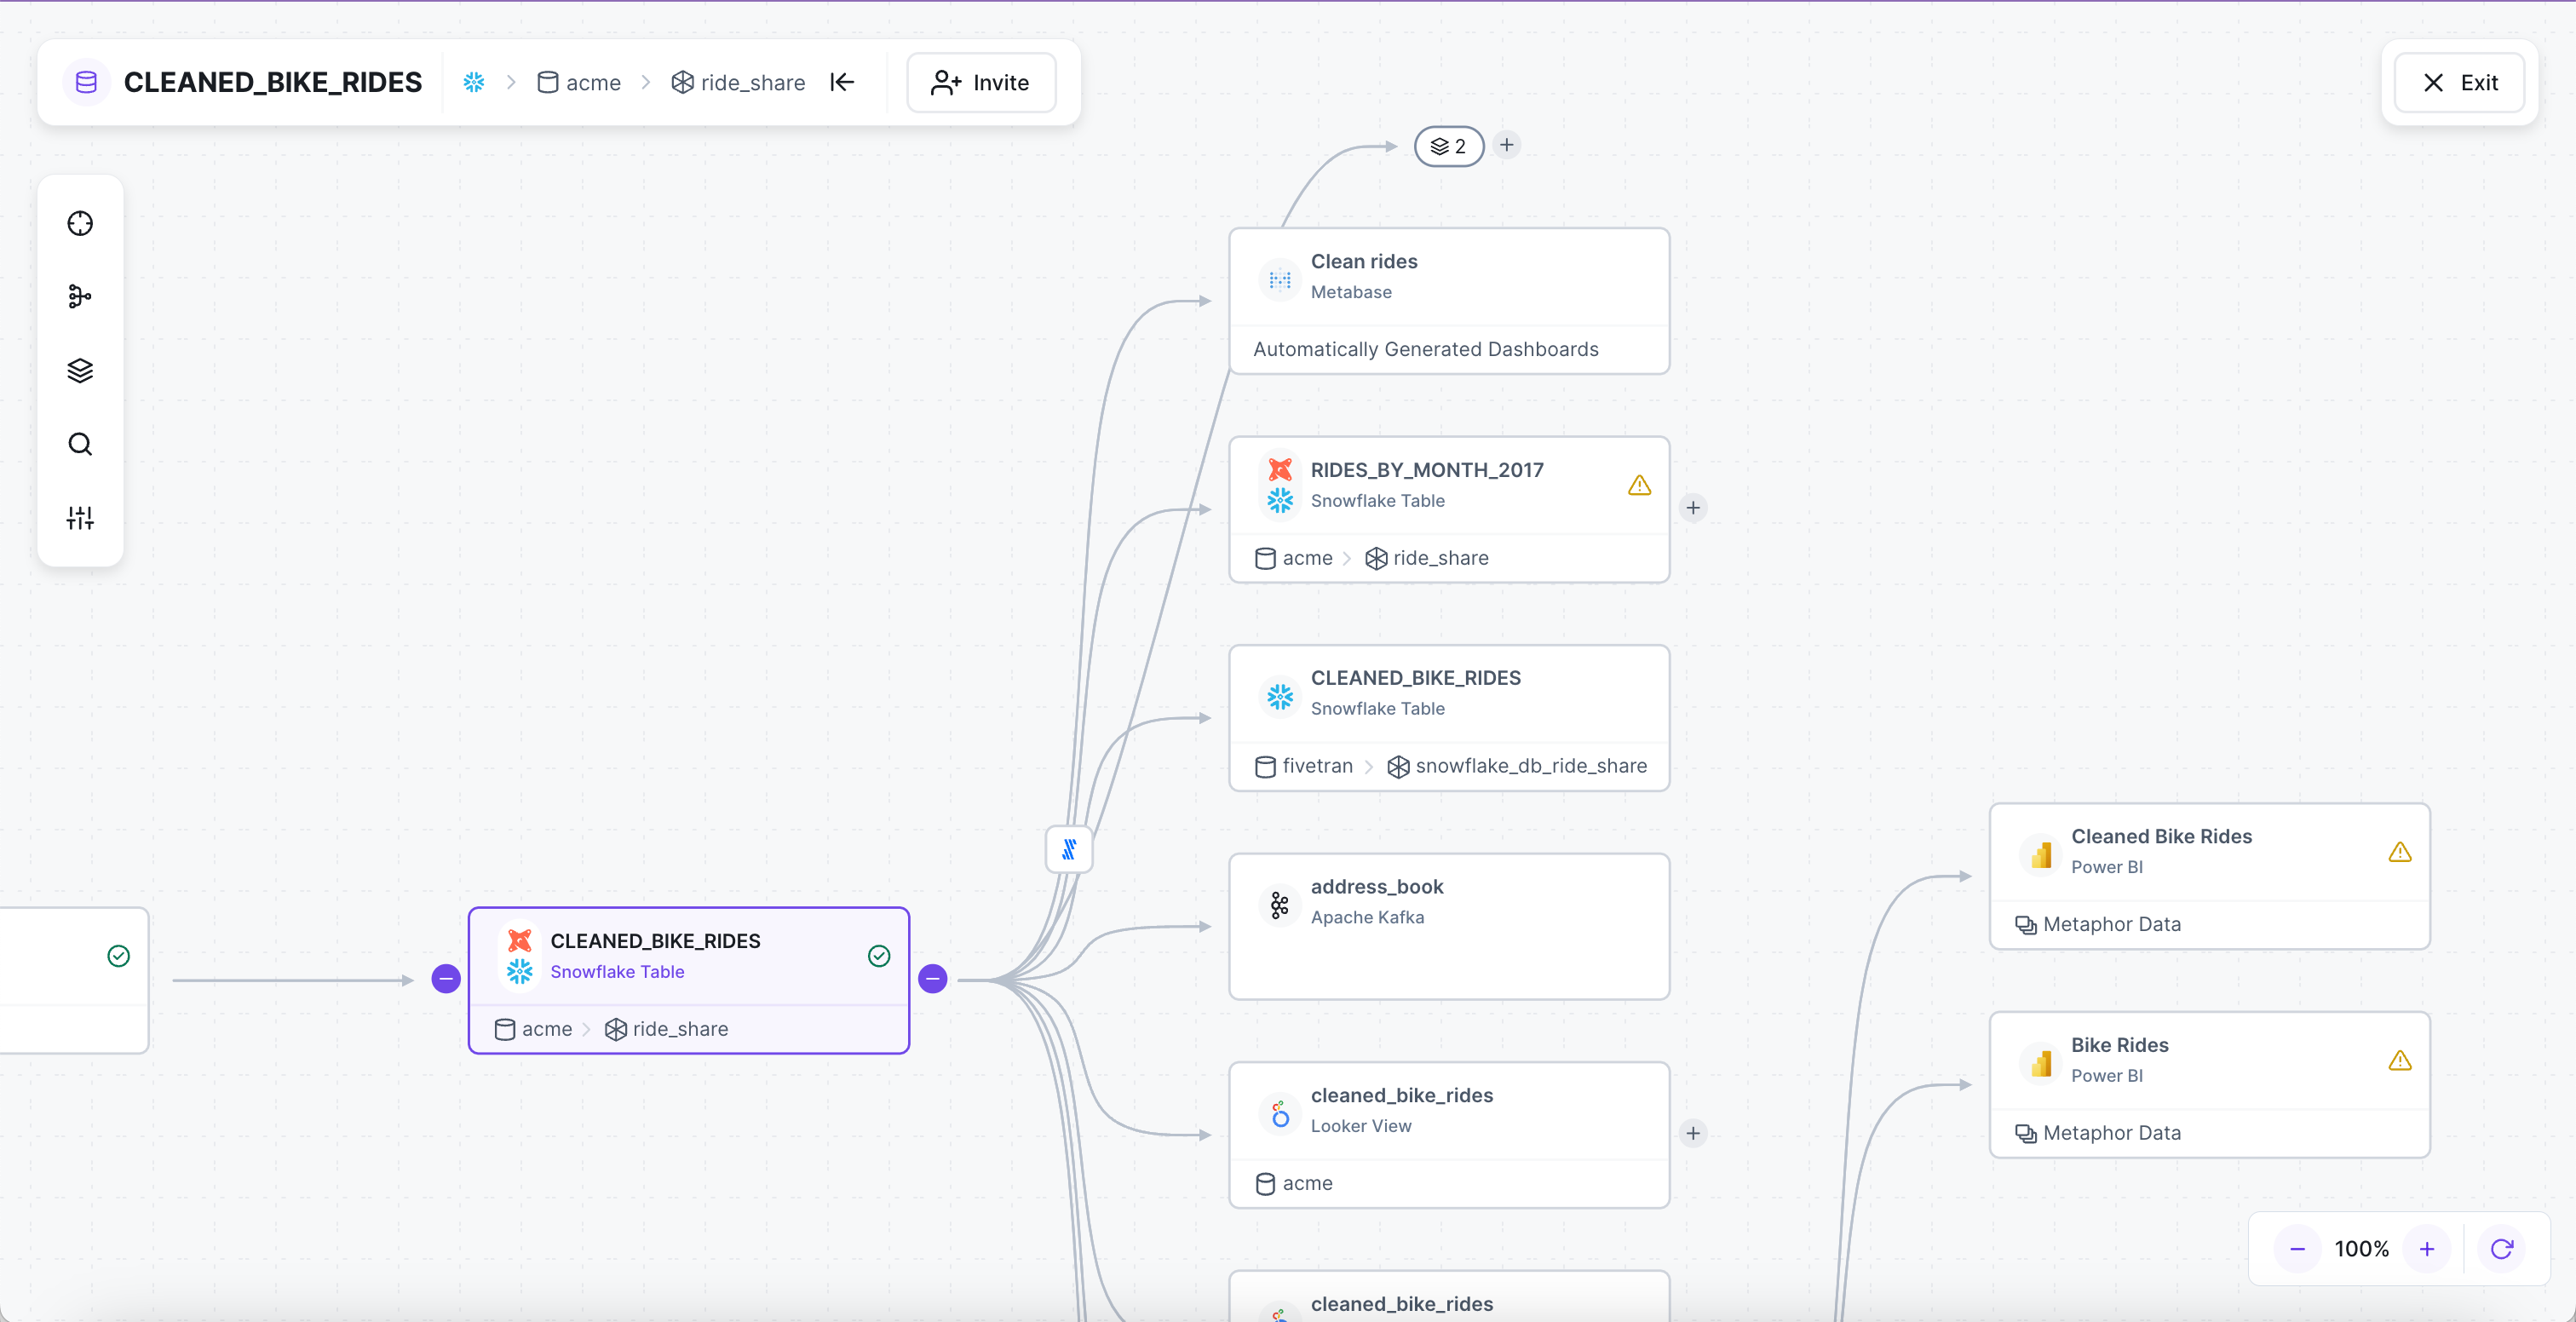2576x1322 pixels.
Task: Click Metabase icon on Clean rides card
Action: (1280, 280)
